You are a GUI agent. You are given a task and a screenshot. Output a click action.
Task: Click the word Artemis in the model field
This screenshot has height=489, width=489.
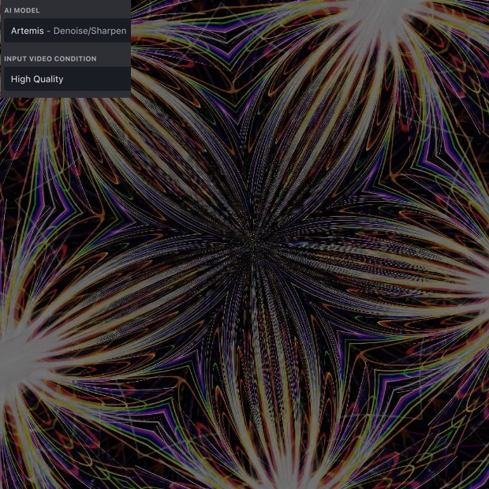(x=28, y=31)
